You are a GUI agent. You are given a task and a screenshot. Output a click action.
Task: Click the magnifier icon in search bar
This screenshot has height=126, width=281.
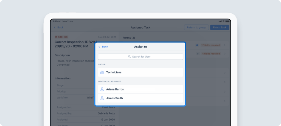coord(129,57)
